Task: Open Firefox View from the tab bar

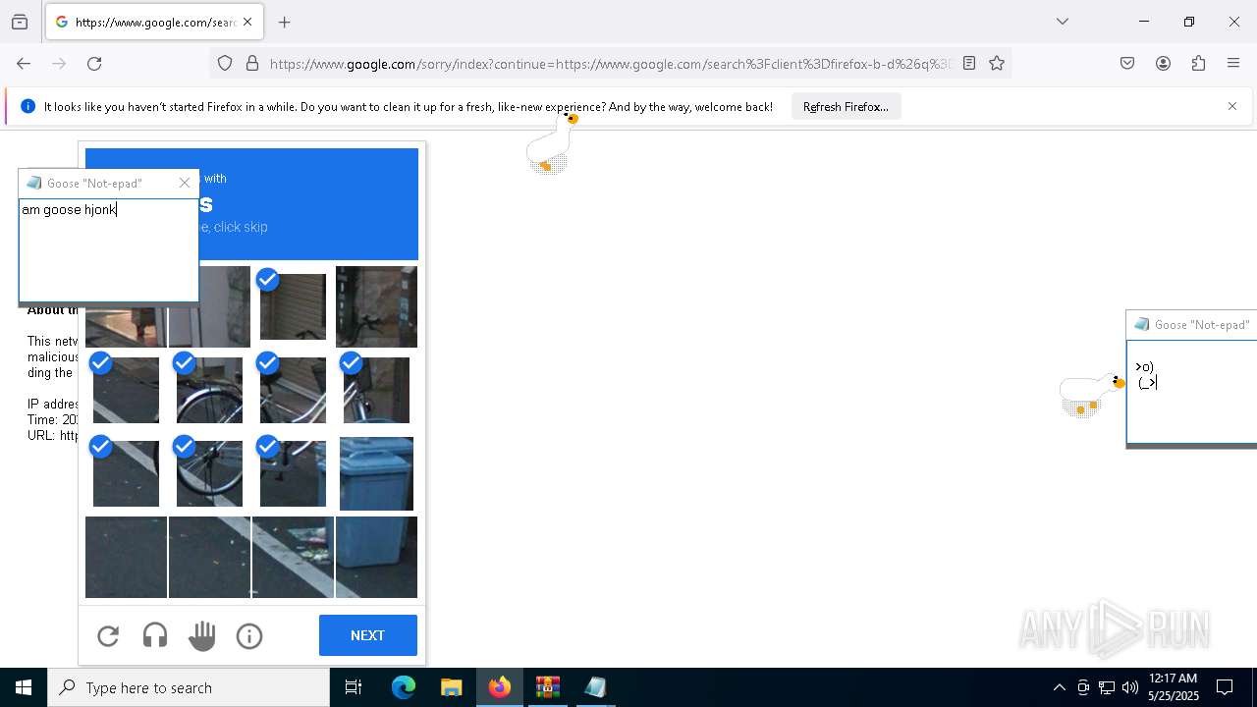Action: [20, 22]
